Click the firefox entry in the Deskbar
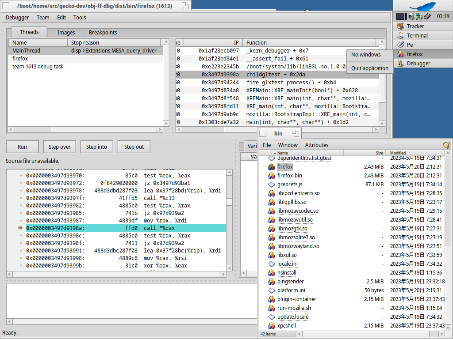The width and height of the screenshot is (453, 339). pyautogui.click(x=423, y=54)
